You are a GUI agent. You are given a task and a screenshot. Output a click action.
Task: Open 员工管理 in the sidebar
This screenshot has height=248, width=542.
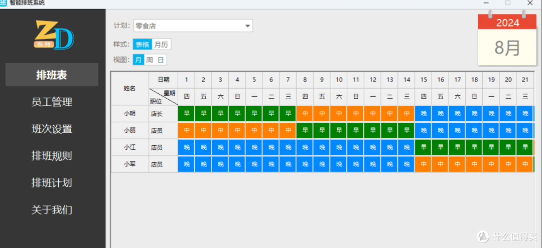coord(52,102)
